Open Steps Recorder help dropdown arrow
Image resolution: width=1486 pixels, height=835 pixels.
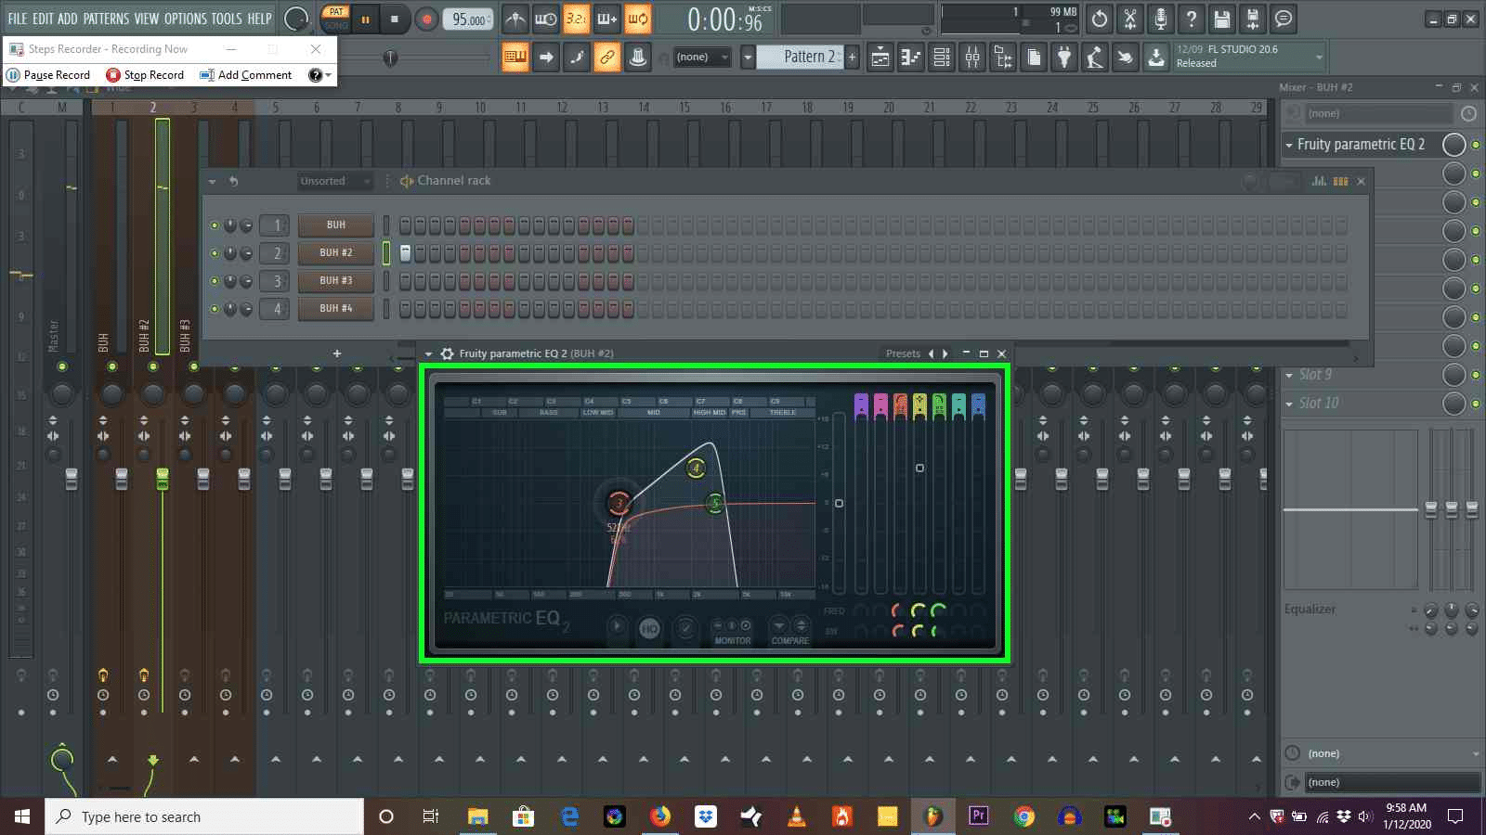328,75
